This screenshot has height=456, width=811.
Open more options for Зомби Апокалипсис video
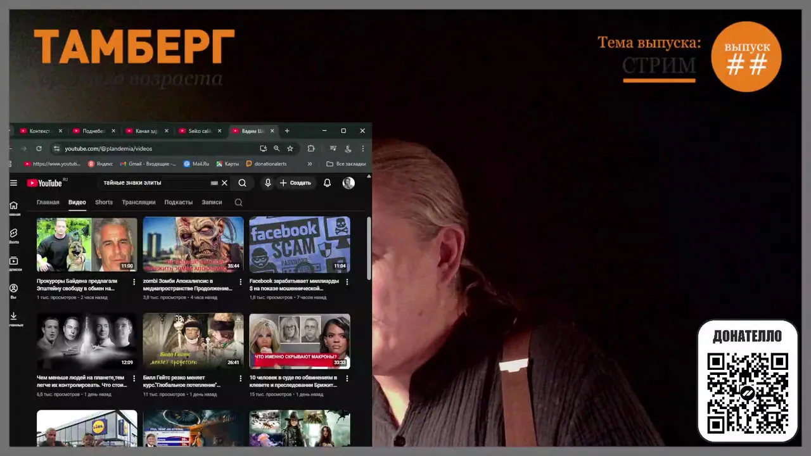[240, 282]
